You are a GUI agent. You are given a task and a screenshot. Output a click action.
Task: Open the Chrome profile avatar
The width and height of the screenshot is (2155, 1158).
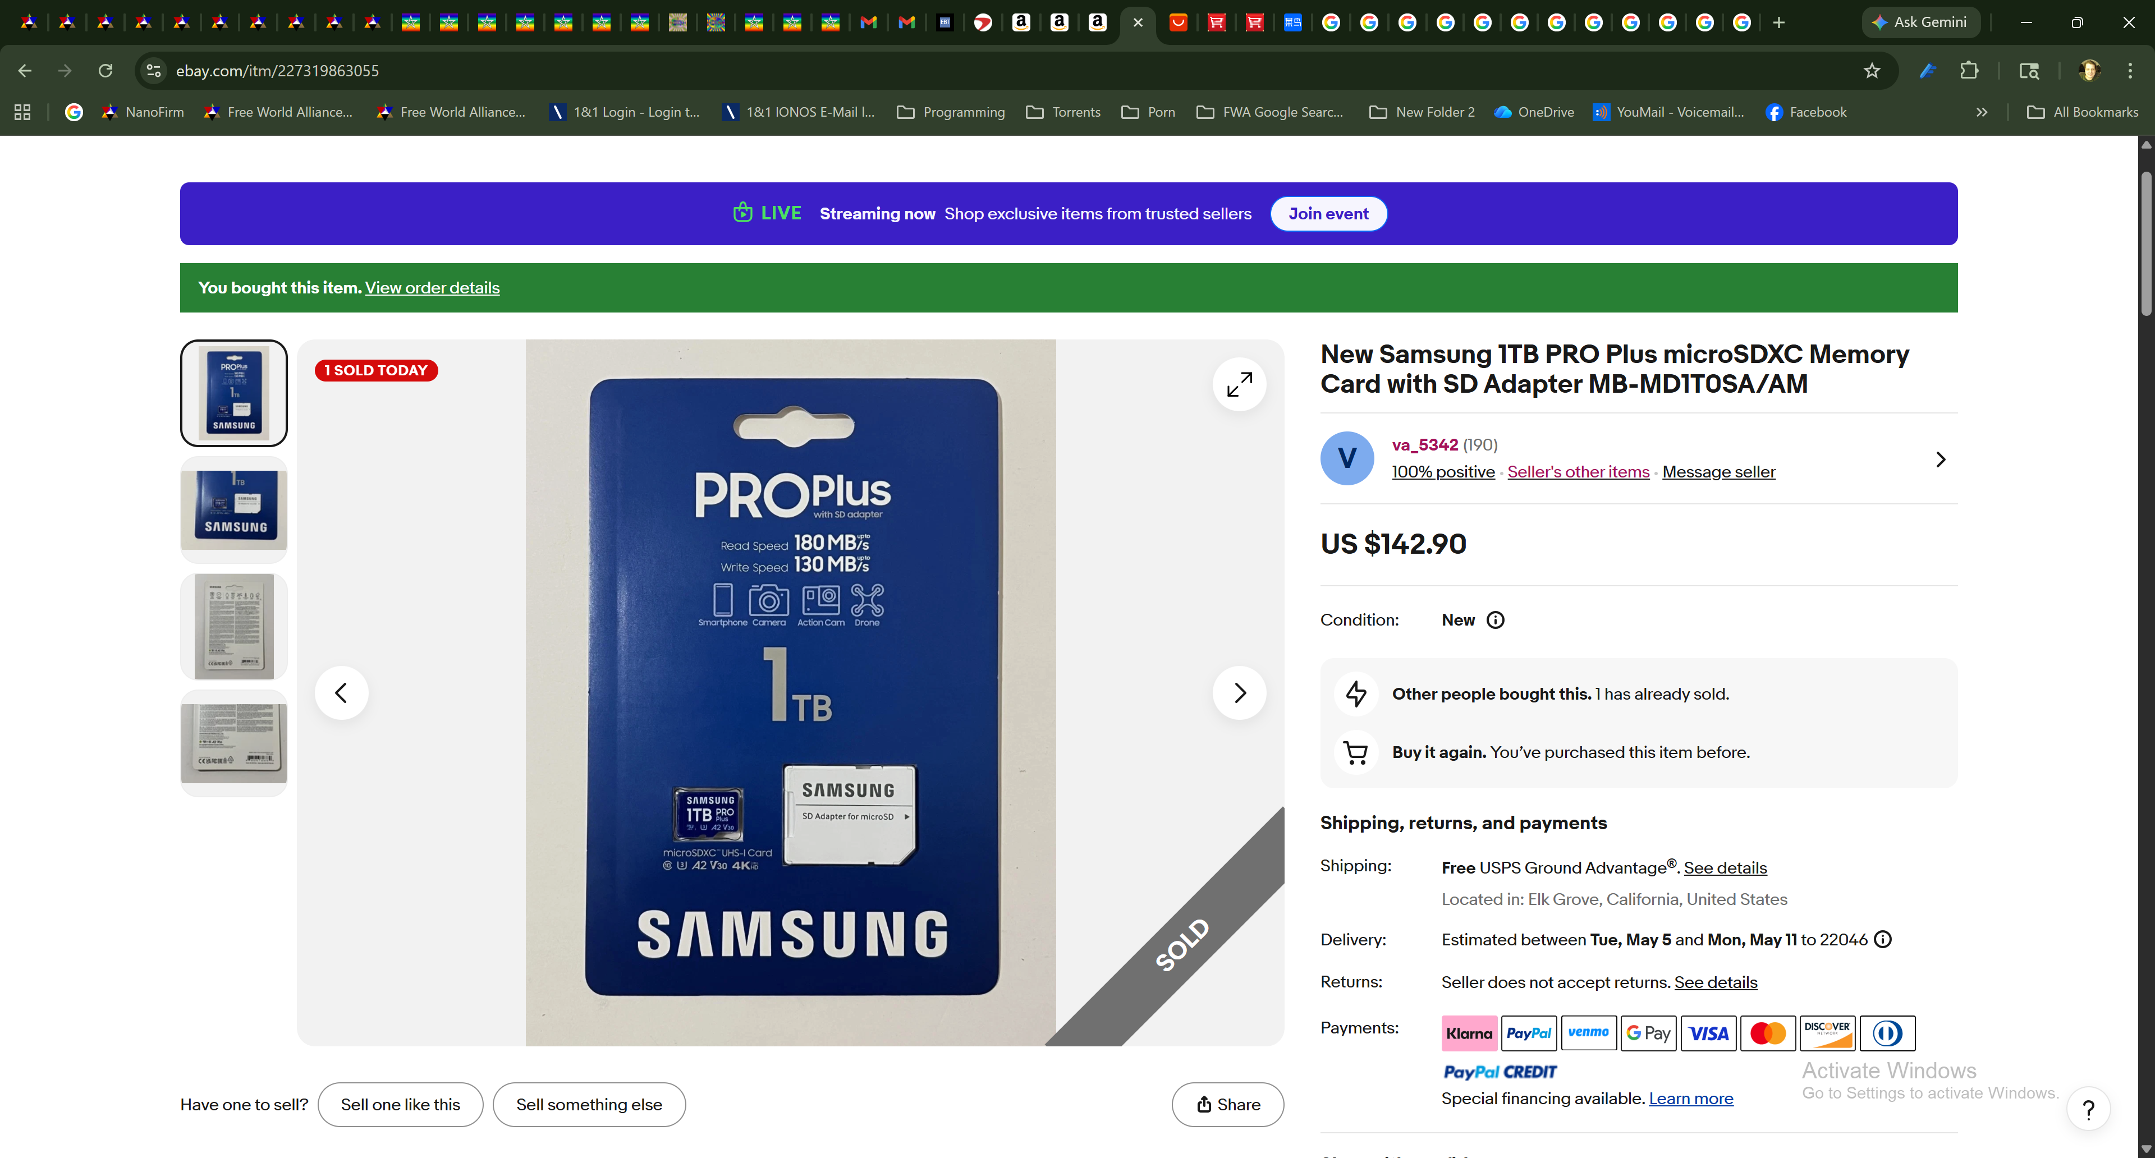click(2089, 71)
